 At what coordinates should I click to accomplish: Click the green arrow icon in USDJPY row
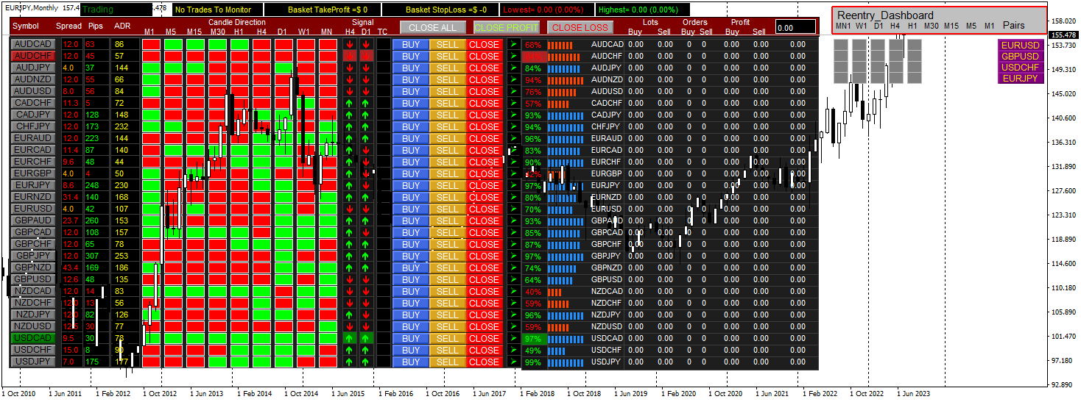click(x=514, y=362)
